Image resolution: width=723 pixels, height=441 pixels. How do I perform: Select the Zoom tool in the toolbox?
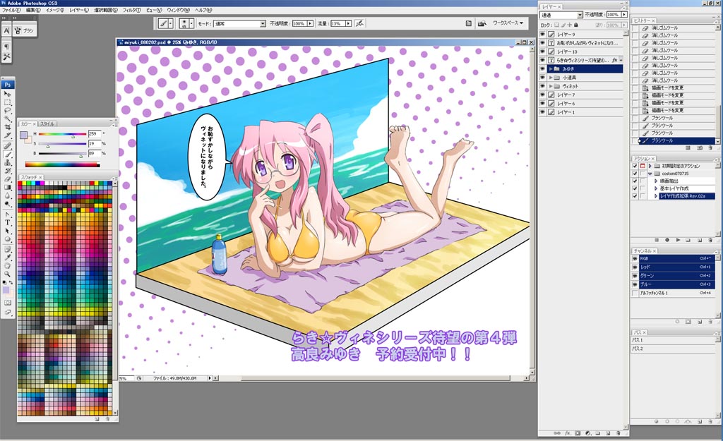tap(7, 274)
